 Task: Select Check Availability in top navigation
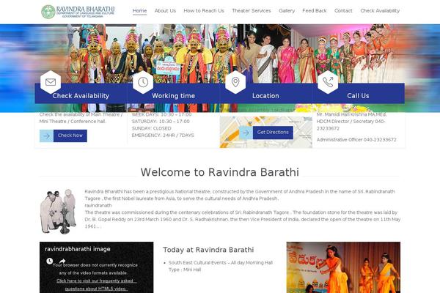(x=380, y=11)
